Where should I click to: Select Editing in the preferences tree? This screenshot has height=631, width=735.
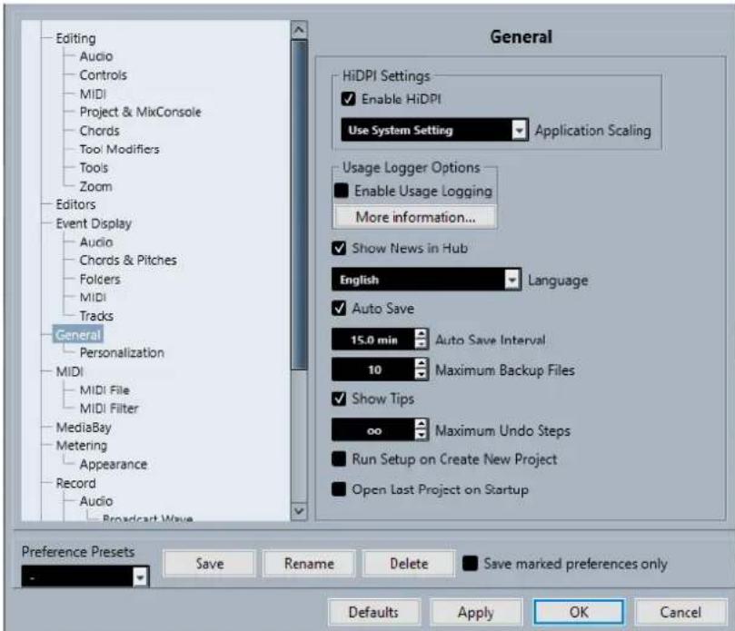click(x=75, y=38)
